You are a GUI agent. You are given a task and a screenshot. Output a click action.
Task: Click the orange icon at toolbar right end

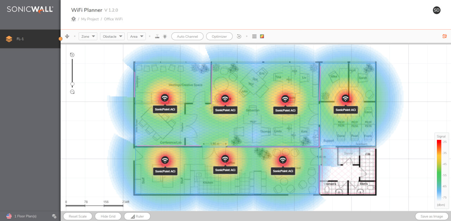coord(444,36)
